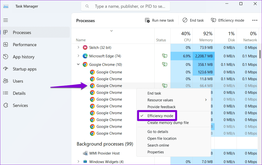Click the search box to type a process name
Screen dimensions: 262x165
(x=125, y=6)
